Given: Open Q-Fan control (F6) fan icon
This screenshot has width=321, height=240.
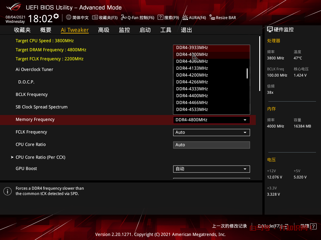Looking at the screenshot, I should coord(124,17).
